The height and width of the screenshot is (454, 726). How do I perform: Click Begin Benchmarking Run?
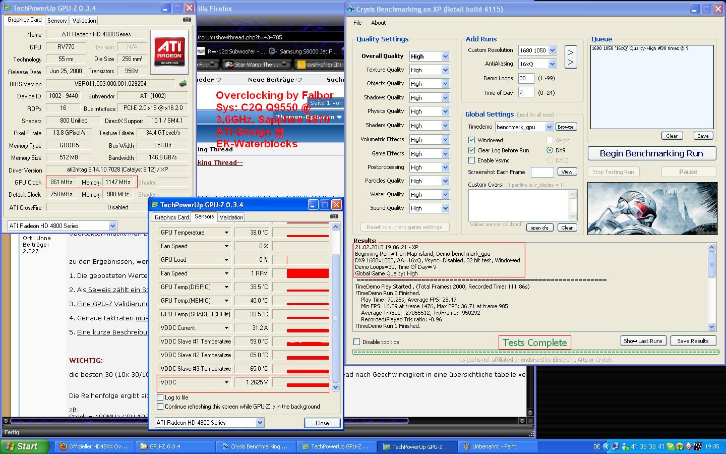click(651, 153)
